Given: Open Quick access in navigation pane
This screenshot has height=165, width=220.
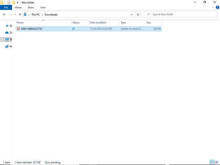Looking at the screenshot, I should click(9, 26).
